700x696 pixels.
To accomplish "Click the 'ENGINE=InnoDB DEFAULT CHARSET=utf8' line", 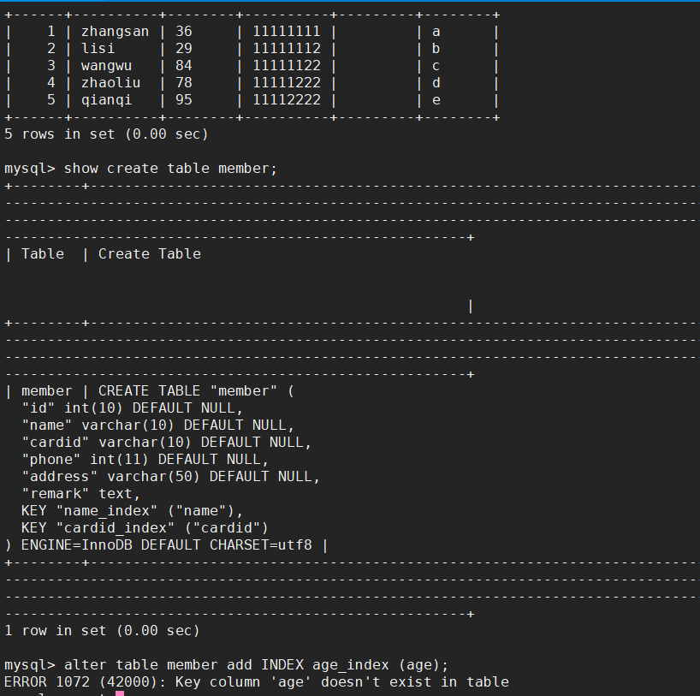I will [x=166, y=545].
